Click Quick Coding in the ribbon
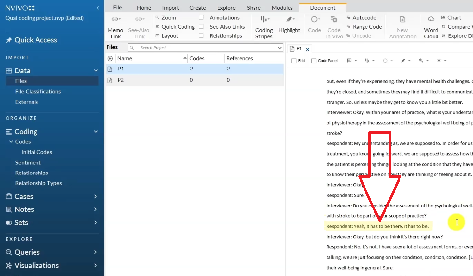 pyautogui.click(x=157, y=27)
